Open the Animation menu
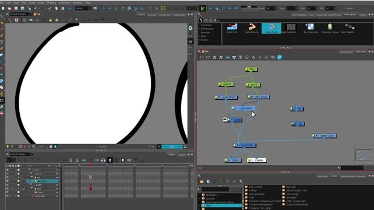The width and height of the screenshot is (374, 210). [x=64, y=2]
